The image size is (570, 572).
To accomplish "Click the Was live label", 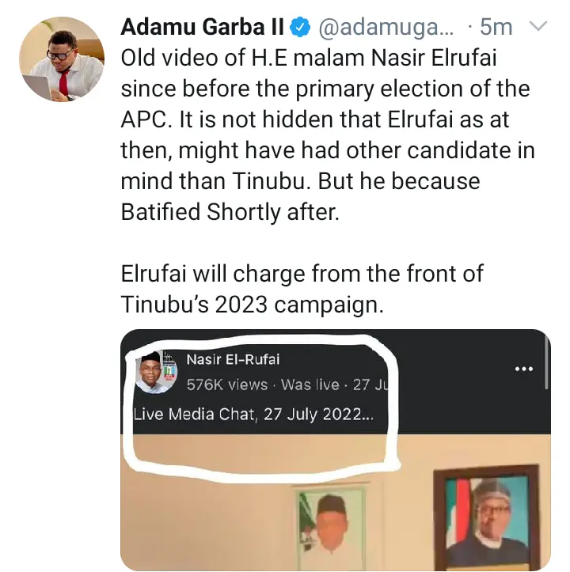I will [311, 385].
